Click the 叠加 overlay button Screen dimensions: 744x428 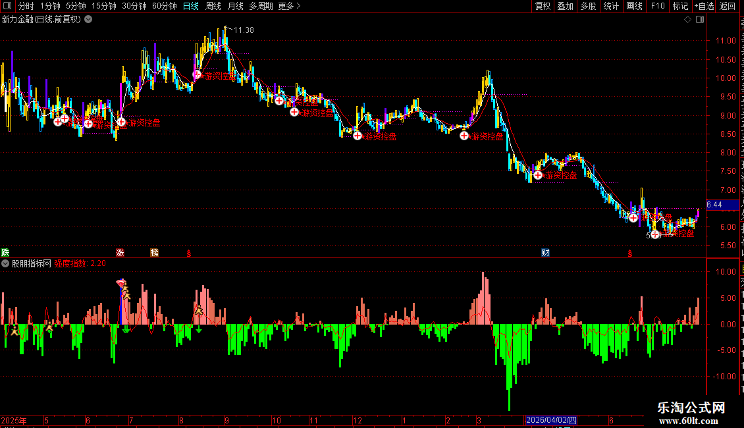click(x=565, y=6)
